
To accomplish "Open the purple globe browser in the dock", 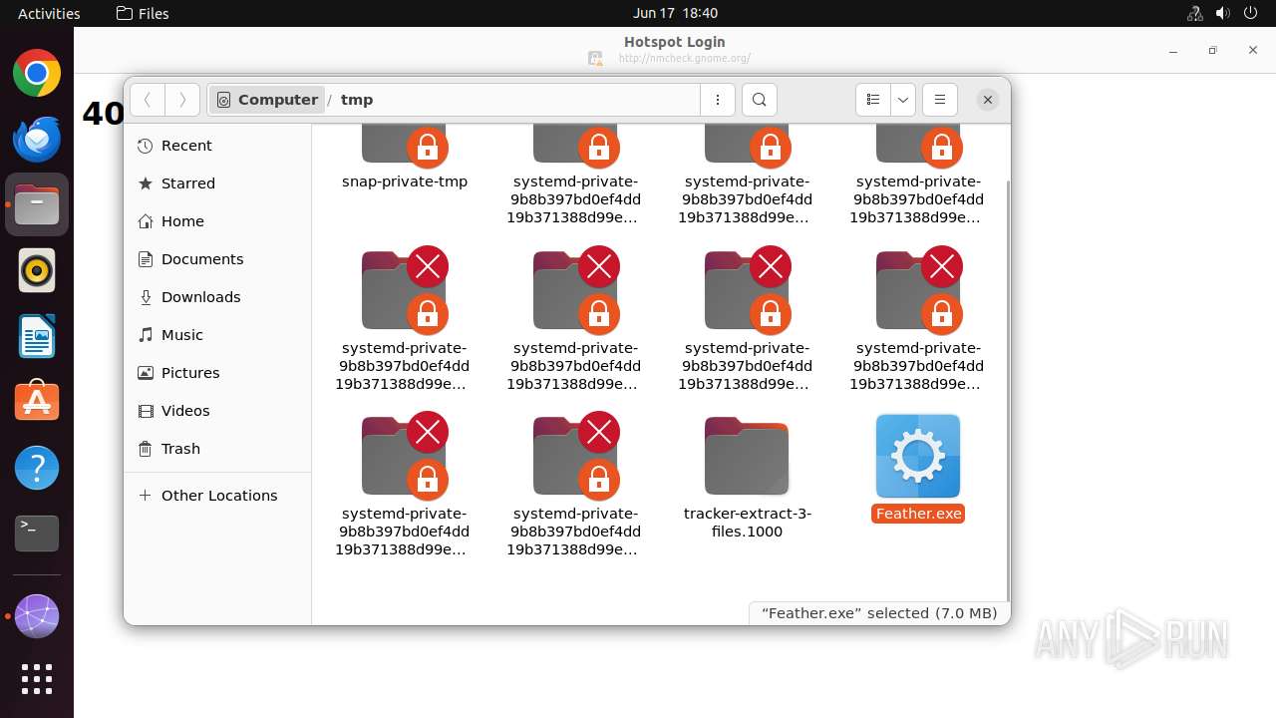I will [x=37, y=616].
